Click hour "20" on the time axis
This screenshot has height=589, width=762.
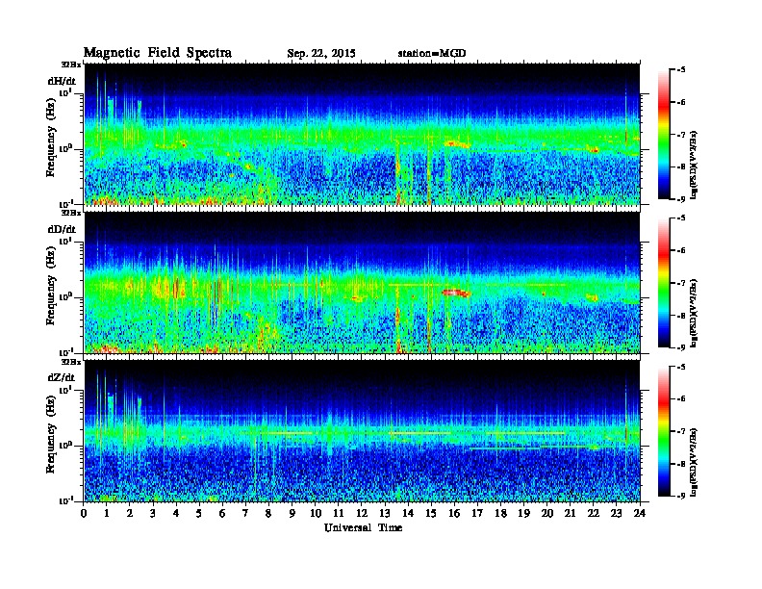[x=546, y=513]
